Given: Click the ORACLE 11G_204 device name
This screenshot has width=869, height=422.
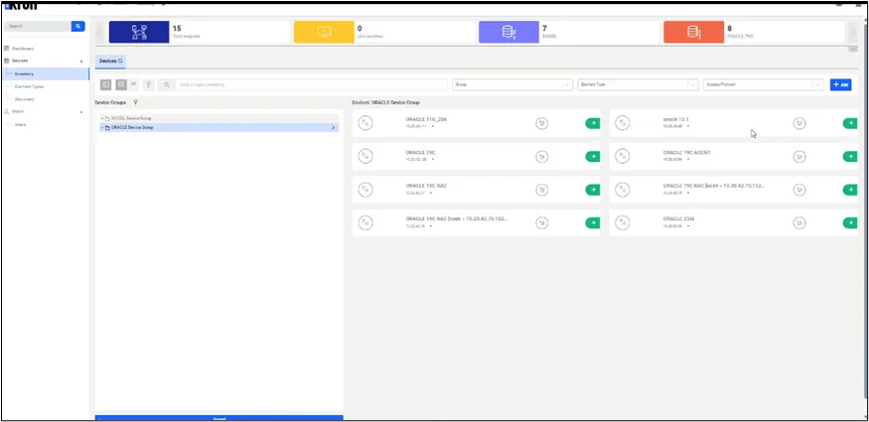Looking at the screenshot, I should [x=426, y=119].
